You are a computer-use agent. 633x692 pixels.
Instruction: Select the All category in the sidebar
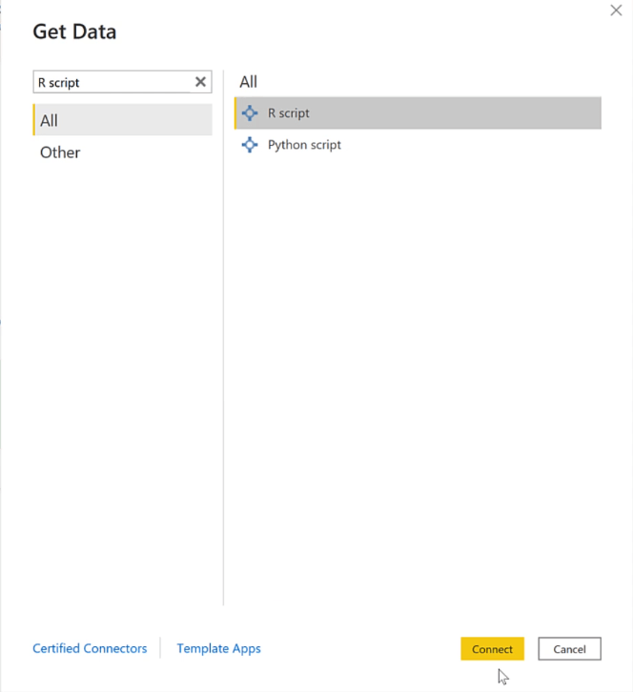pyautogui.click(x=123, y=120)
